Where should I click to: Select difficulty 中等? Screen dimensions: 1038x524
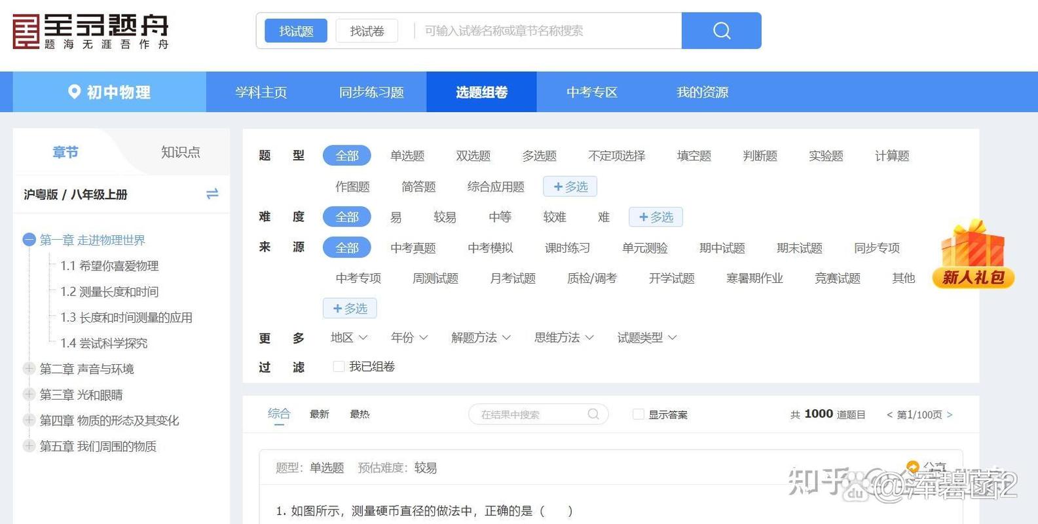[500, 217]
